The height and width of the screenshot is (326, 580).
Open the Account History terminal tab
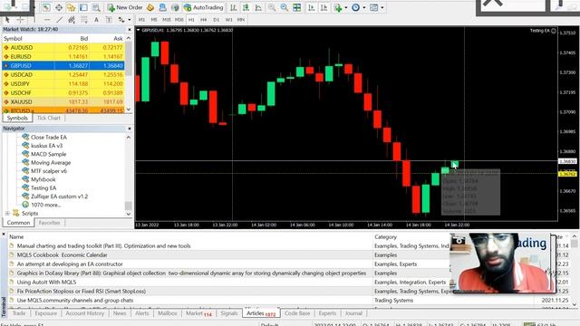coord(84,313)
